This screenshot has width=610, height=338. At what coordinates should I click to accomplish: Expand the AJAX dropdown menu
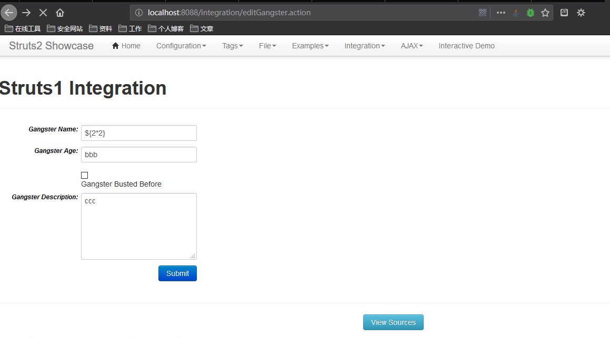412,46
